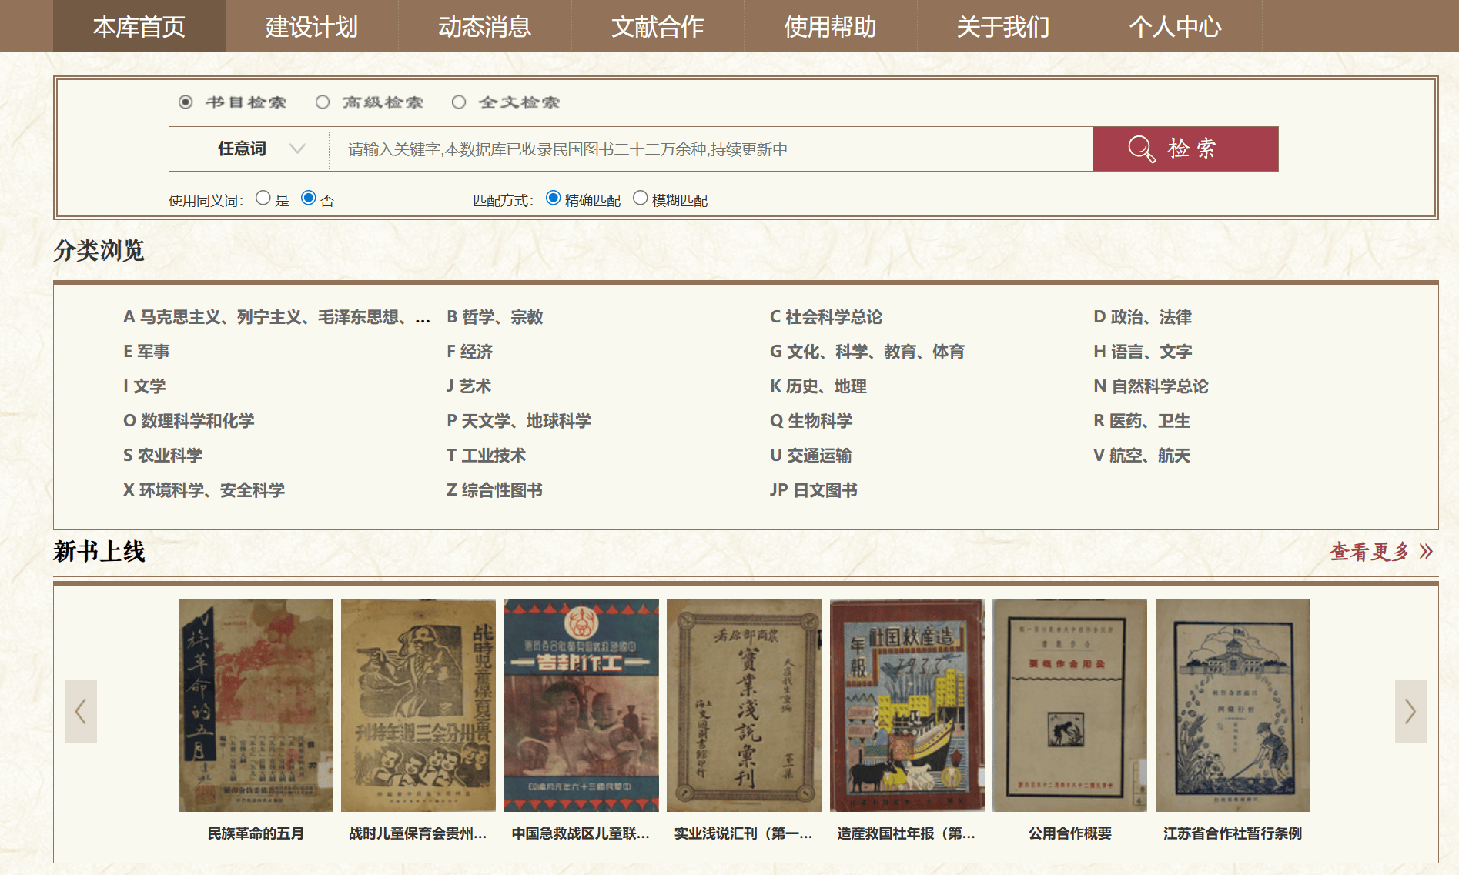Advance the carousel with right arrow
1459x875 pixels.
point(1410,711)
